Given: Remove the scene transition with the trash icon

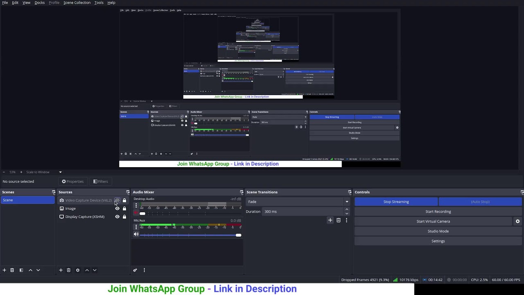Looking at the screenshot, I should coord(339,220).
